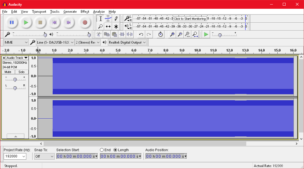Open the 2 (Stereo) recording channels dropdown

click(88, 42)
